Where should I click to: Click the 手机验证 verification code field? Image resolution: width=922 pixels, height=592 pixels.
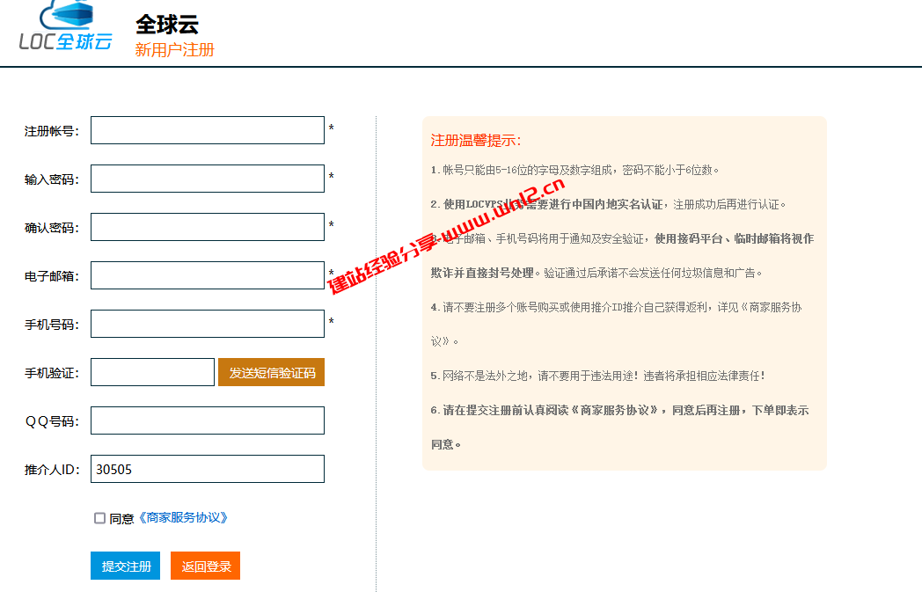click(x=151, y=371)
